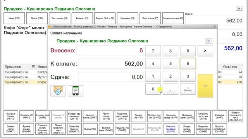Screen dimensions: 248x139
Task: Click the Внесено amount field
Action: [110, 51]
